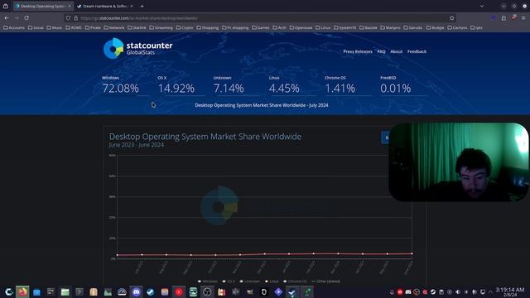Toggle Linux series in chart legend
530x298 pixels.
(272, 281)
